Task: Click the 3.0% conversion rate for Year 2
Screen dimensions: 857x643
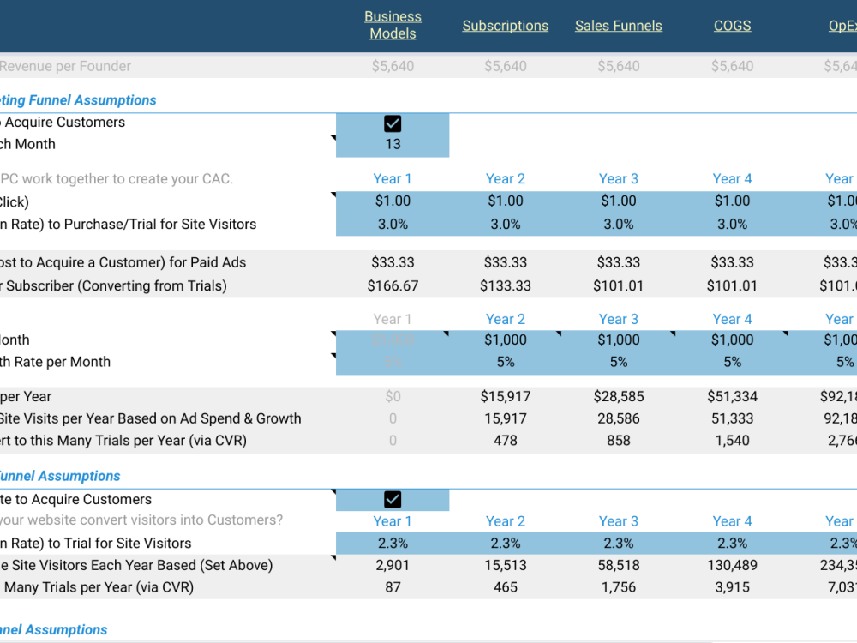Action: pos(505,224)
